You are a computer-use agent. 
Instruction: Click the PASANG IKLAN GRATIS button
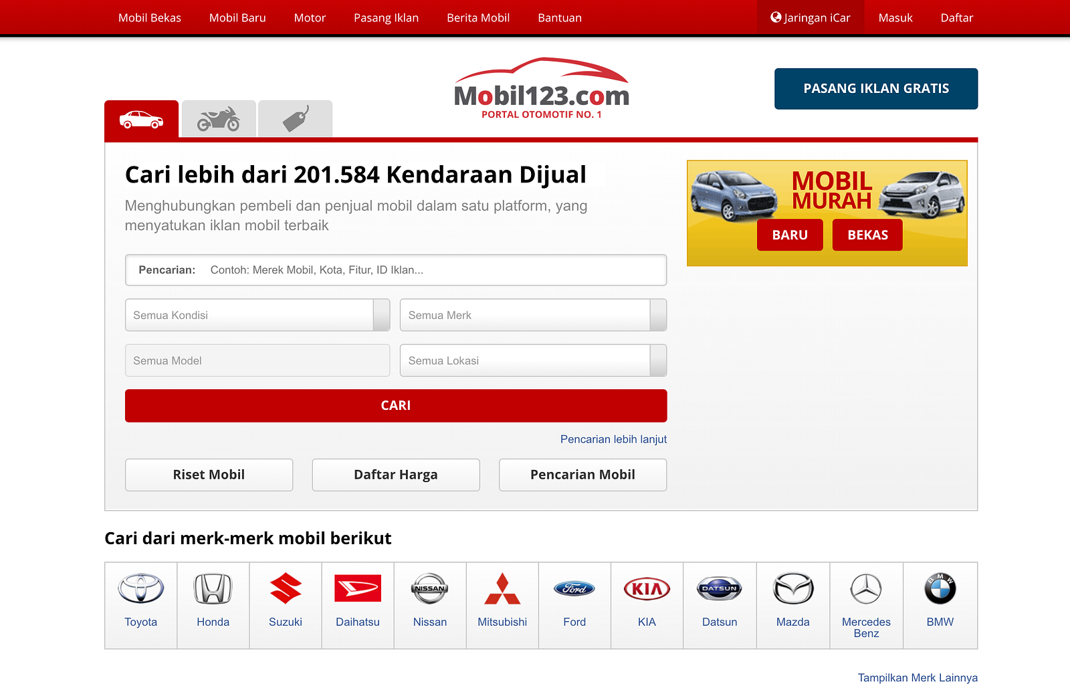pos(876,88)
